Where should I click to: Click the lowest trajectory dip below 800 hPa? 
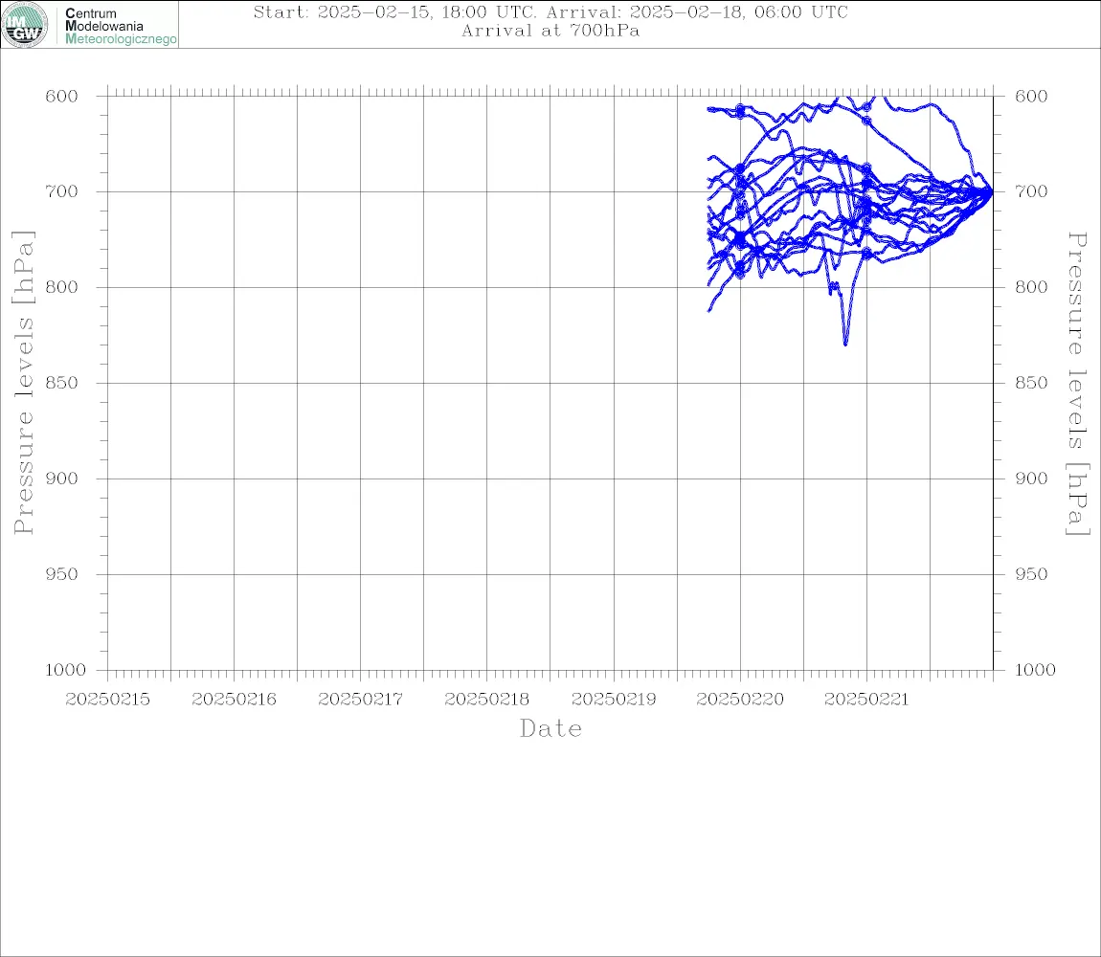845,344
